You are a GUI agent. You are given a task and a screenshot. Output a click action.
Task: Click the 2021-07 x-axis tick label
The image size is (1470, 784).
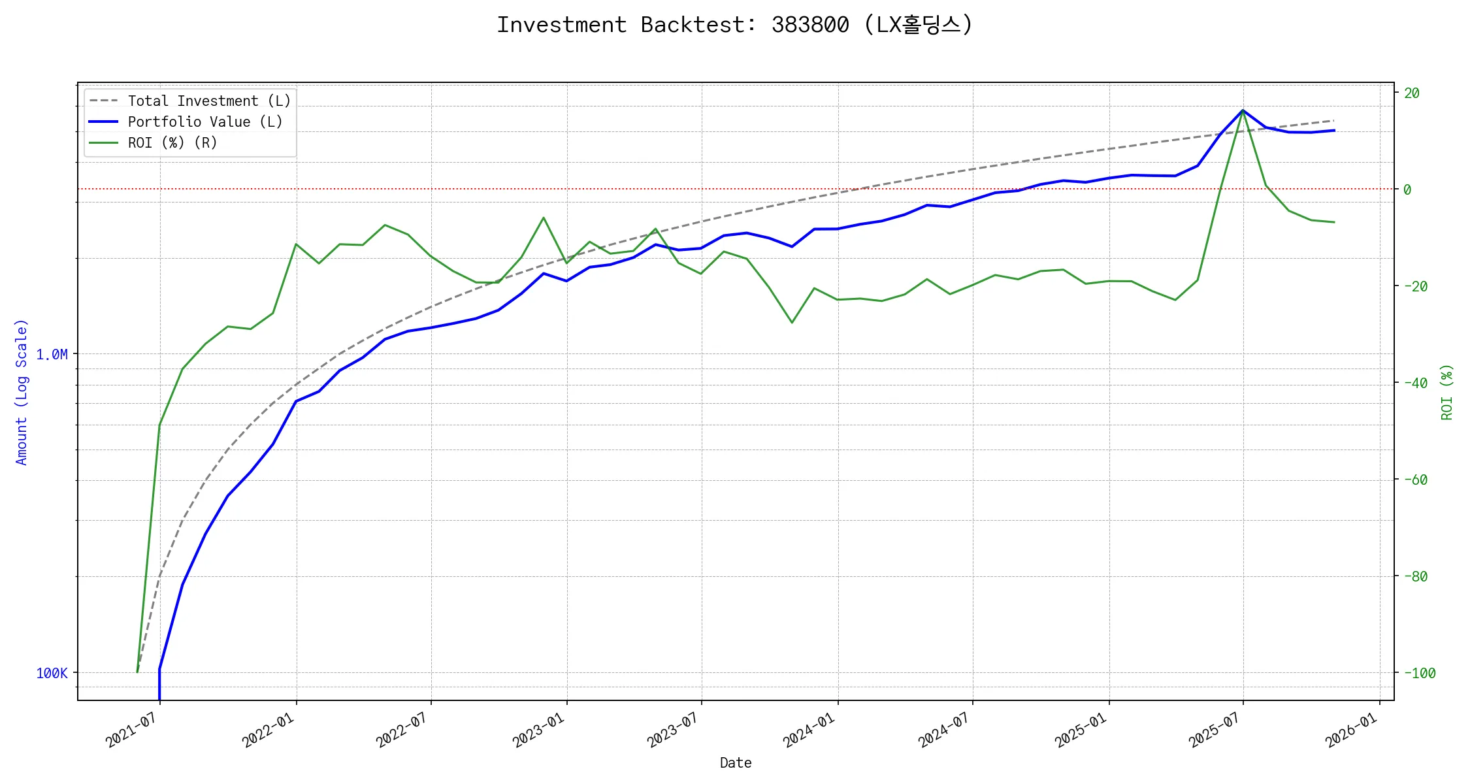click(131, 730)
